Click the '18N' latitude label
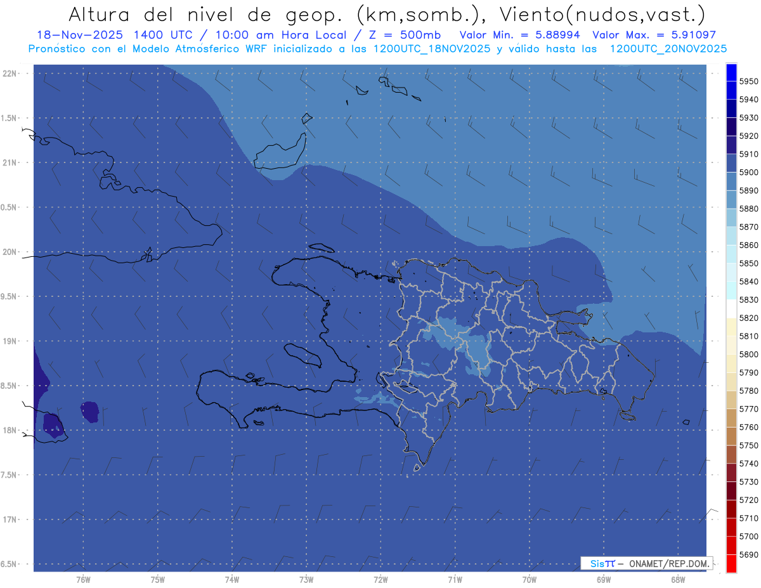Viewport: 761px width, 588px height. (x=9, y=430)
